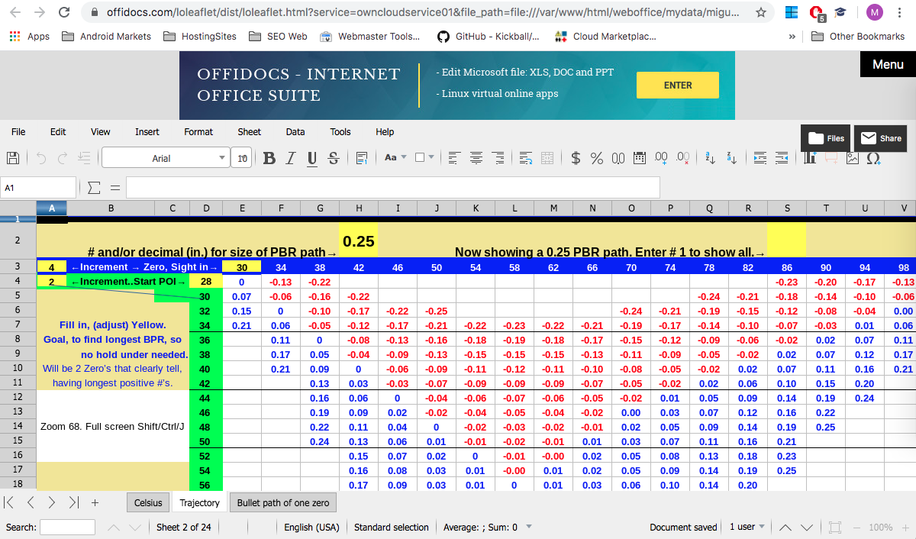Screen dimensions: 916x539
Task: Open the border color picker
Action: [x=431, y=158]
